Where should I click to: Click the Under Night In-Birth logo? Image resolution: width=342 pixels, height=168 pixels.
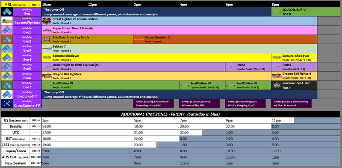[47, 67]
